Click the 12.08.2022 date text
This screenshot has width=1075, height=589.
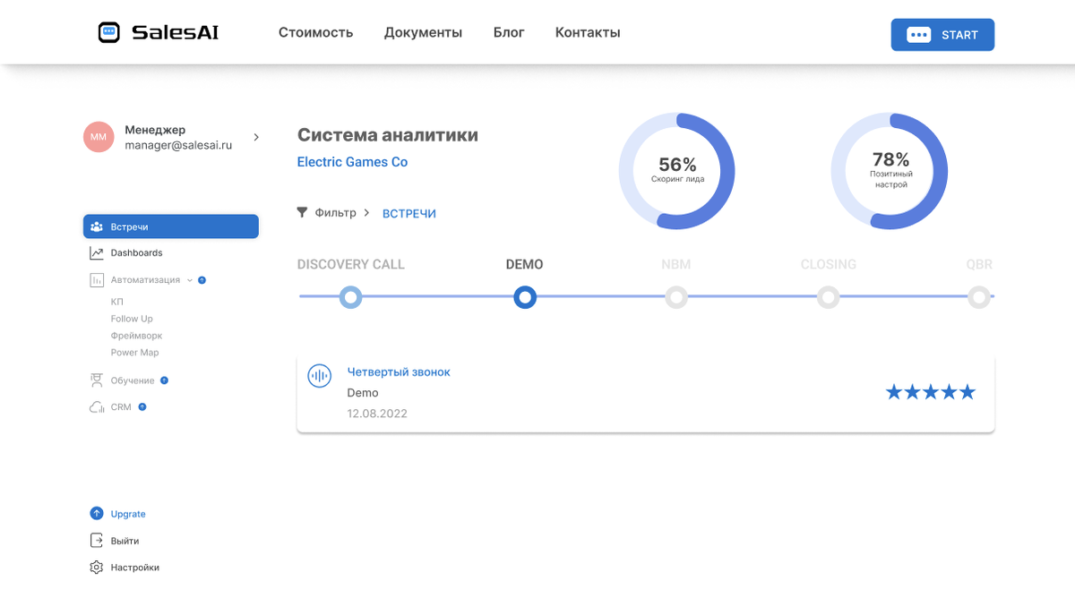(377, 414)
